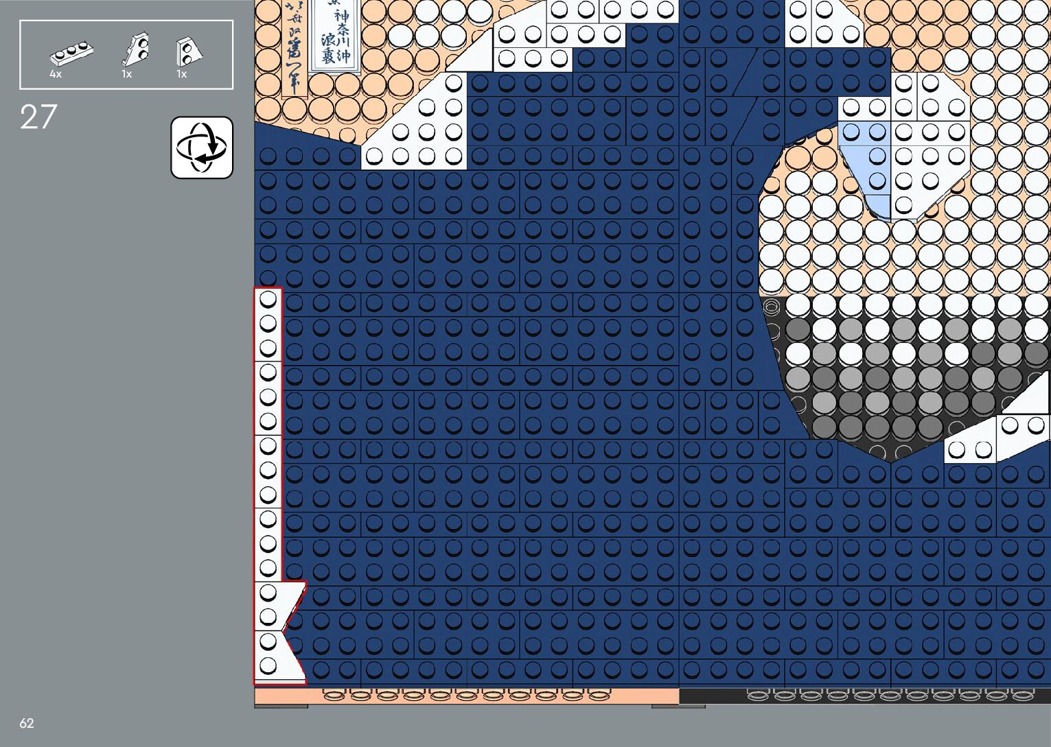This screenshot has height=747, width=1051.
Task: Click the last wedge plate in parts box
Action: (187, 51)
